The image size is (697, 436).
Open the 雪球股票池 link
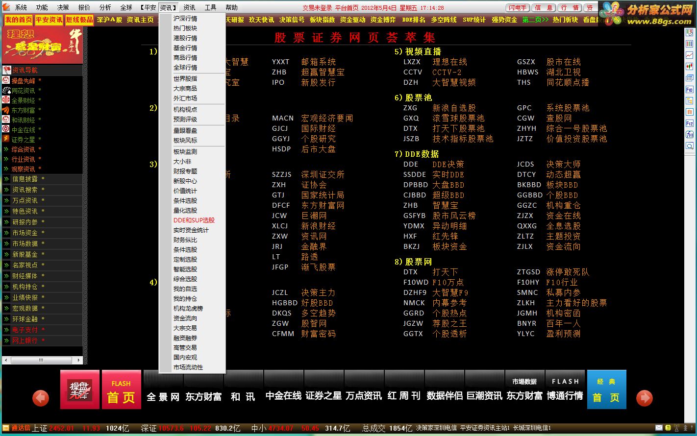(x=458, y=118)
